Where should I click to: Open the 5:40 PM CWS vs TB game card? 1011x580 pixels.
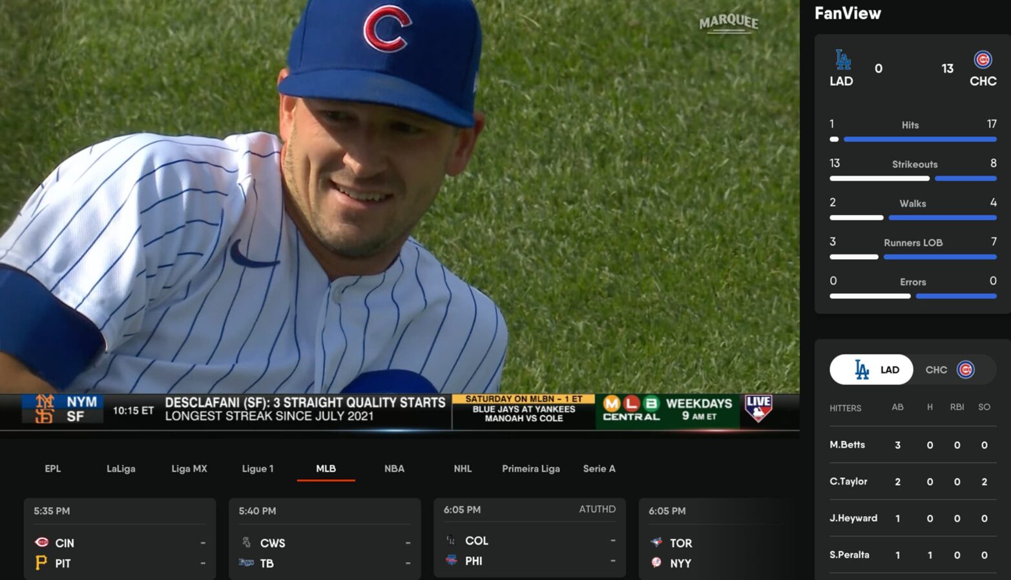point(324,538)
